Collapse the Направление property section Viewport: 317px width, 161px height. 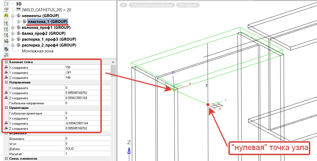6,82
